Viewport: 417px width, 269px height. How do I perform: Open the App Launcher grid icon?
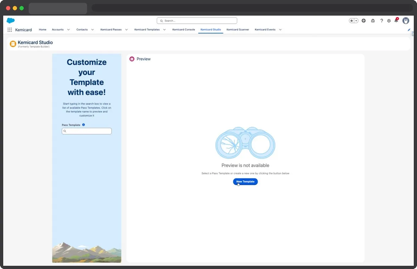click(x=10, y=30)
